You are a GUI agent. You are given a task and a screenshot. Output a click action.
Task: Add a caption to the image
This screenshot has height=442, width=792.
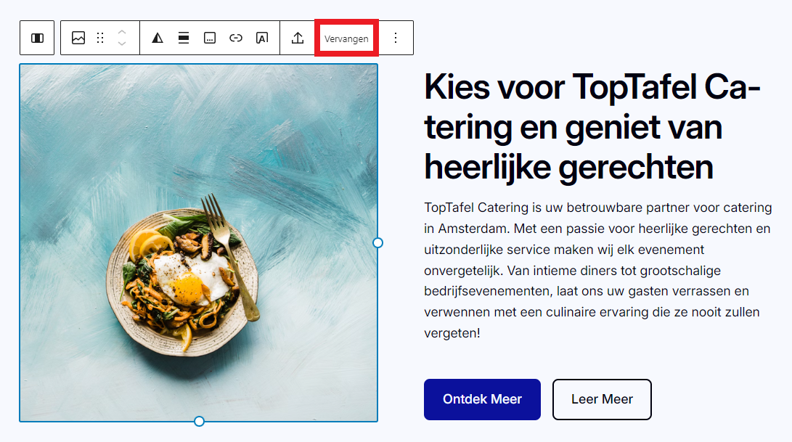pos(210,38)
